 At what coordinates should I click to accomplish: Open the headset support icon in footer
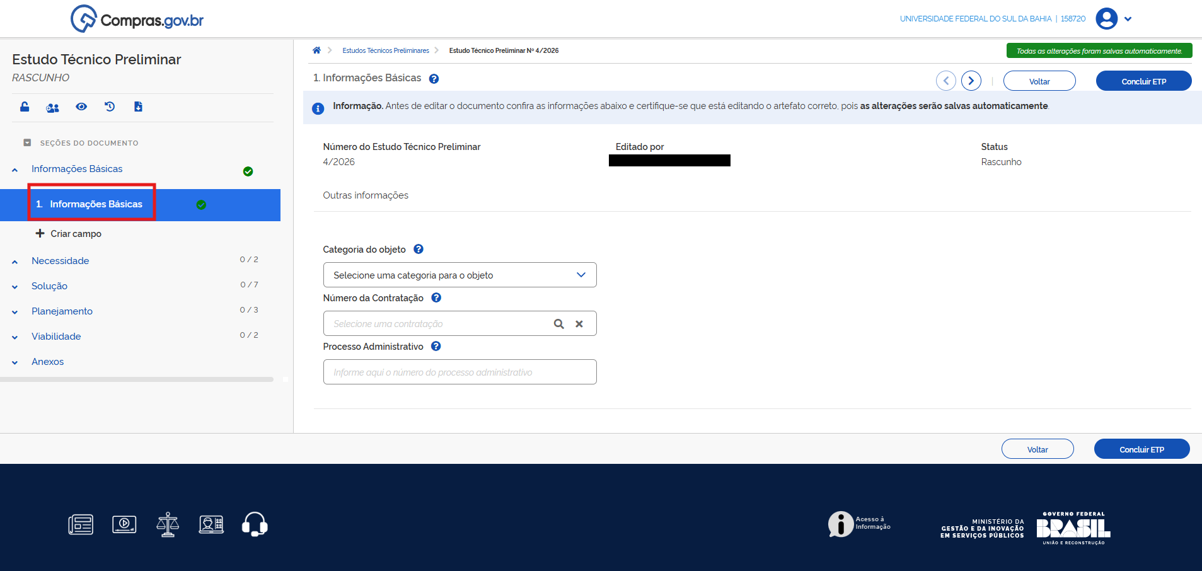pyautogui.click(x=255, y=524)
